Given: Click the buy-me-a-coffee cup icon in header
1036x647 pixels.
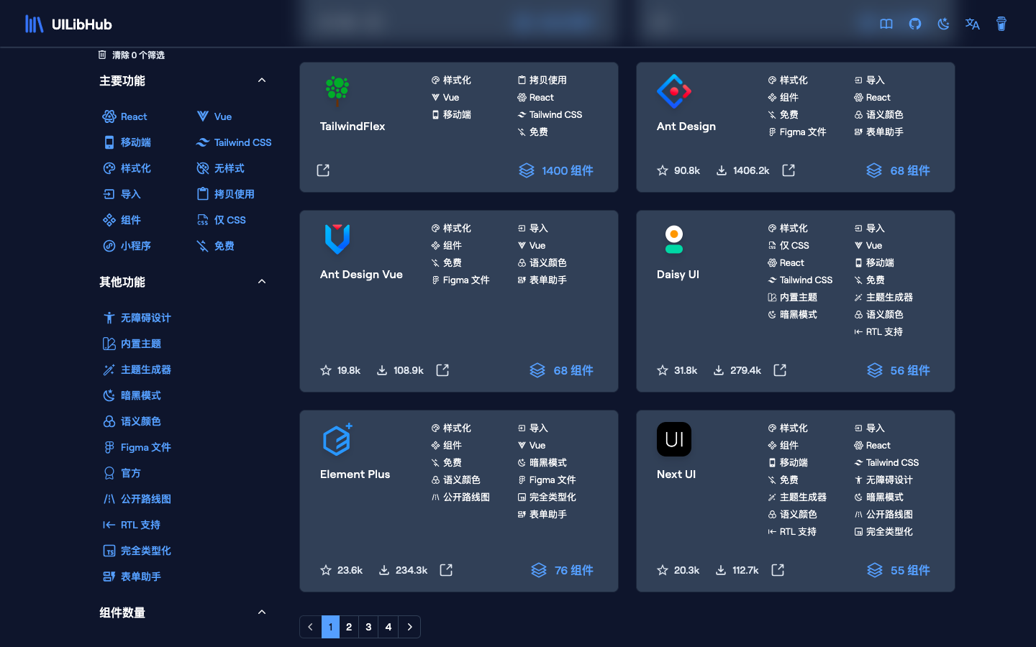Looking at the screenshot, I should coord(1001,23).
